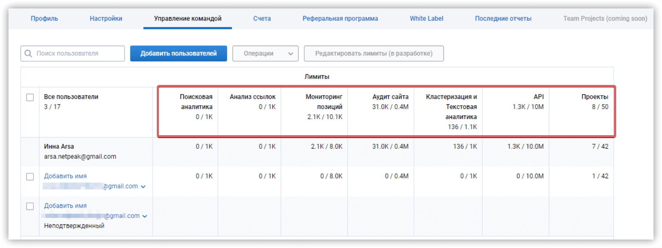Tick the checkbox for the first 'Добавить имя' user

click(x=30, y=177)
